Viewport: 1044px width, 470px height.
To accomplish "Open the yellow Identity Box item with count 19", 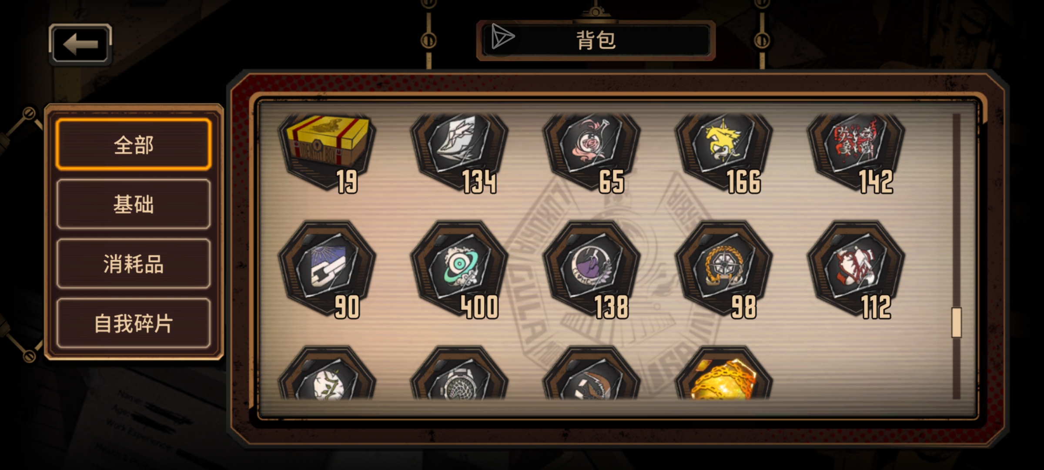I will pos(327,152).
